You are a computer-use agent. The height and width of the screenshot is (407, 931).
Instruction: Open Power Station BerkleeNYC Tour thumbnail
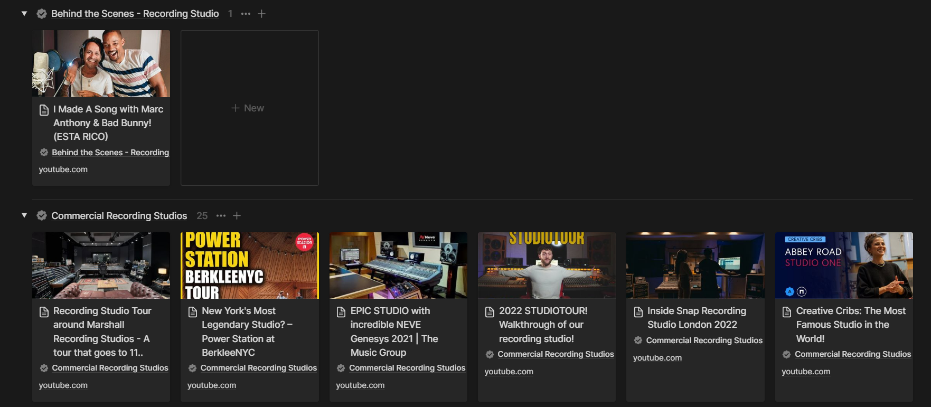(x=250, y=266)
